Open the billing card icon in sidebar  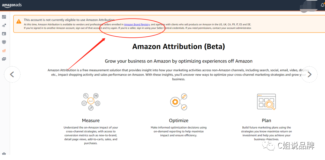coord(4,34)
